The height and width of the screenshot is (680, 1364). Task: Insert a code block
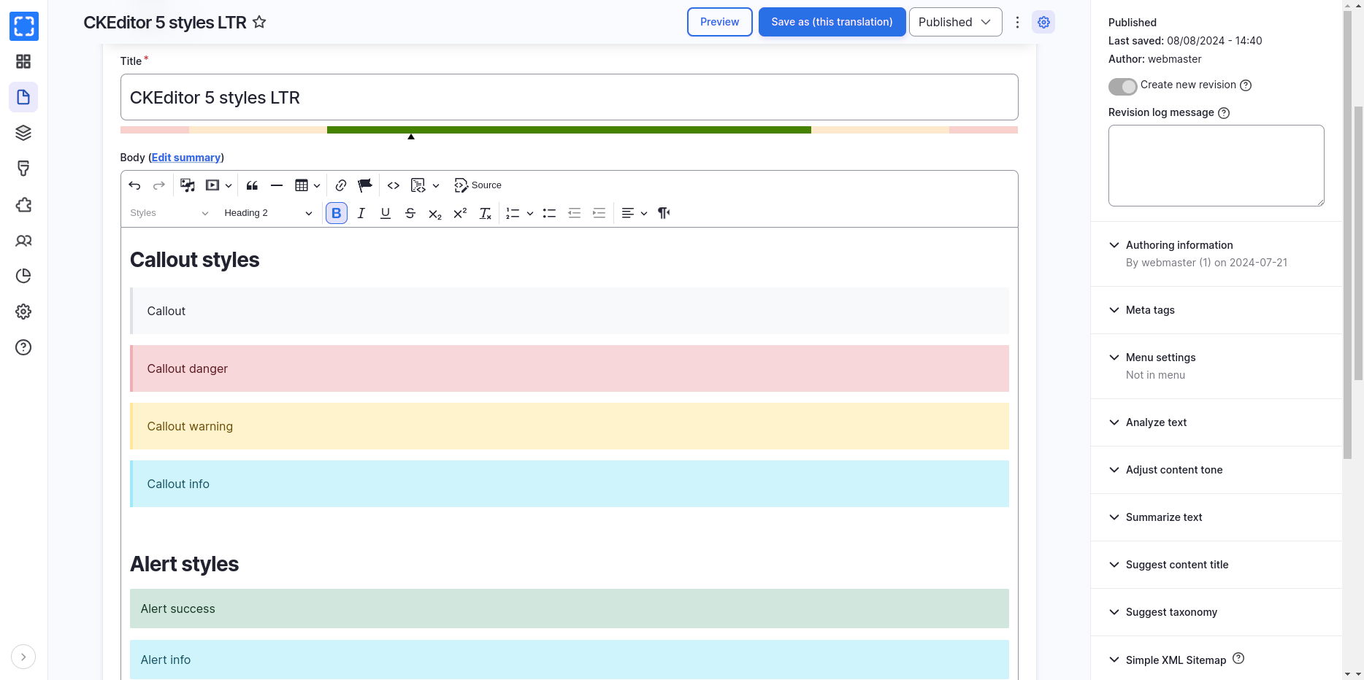point(418,185)
